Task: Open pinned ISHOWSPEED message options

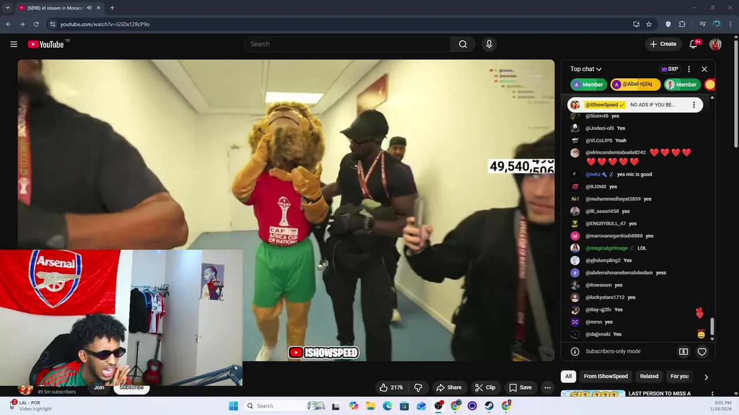Action: (694, 105)
